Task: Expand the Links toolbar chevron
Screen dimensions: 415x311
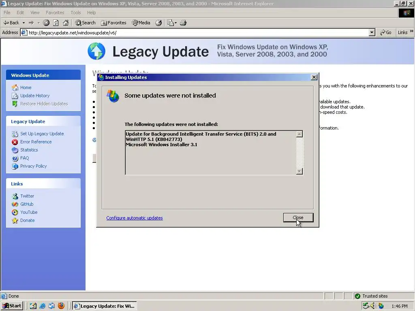Action: point(412,31)
